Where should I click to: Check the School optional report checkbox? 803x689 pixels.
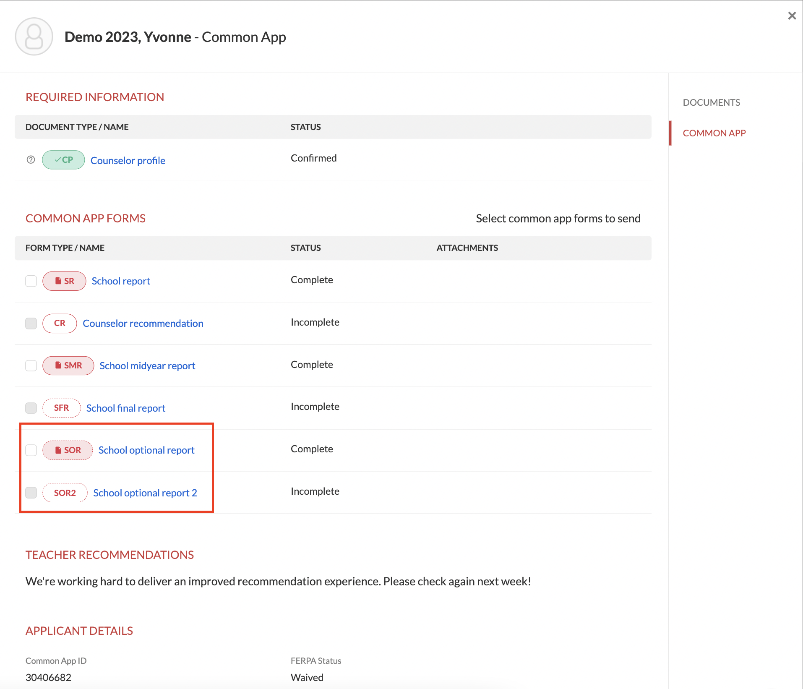pos(31,450)
